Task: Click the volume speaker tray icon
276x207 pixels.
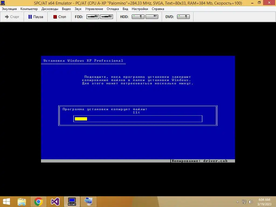Action: (251, 202)
